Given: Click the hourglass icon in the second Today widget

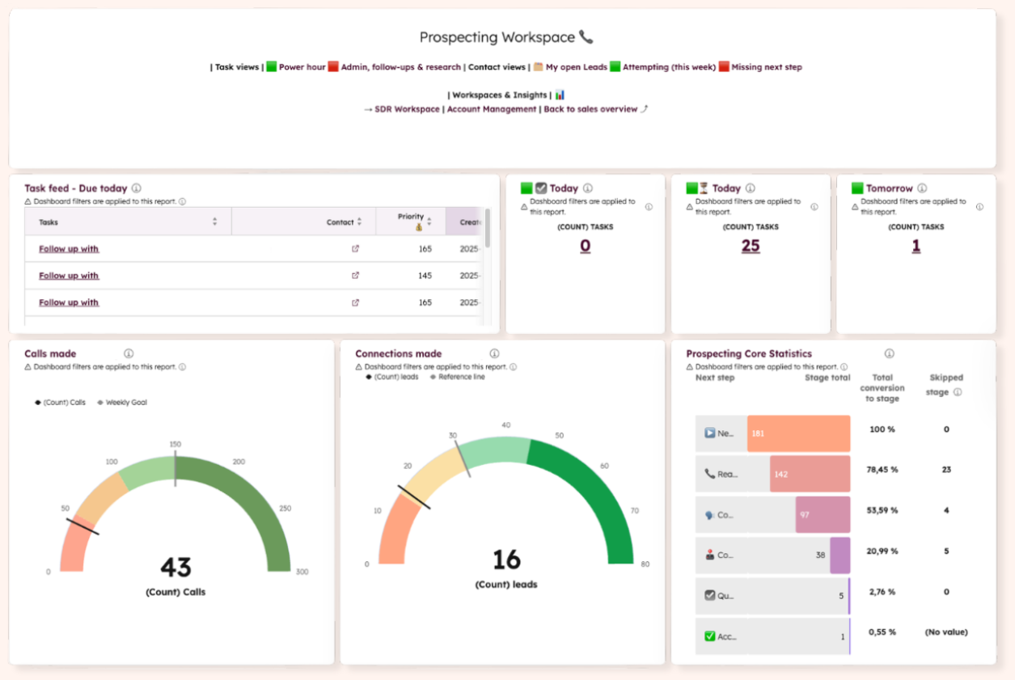Looking at the screenshot, I should (704, 188).
